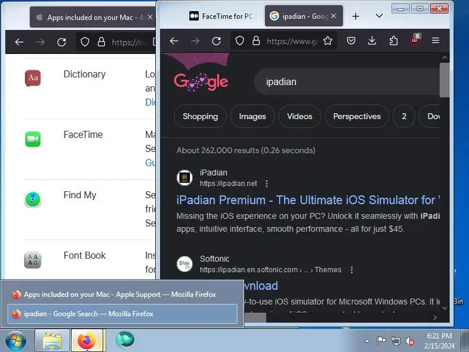Open the extensions puzzle-piece menu
Image resolution: width=469 pixels, height=352 pixels.
click(x=393, y=40)
